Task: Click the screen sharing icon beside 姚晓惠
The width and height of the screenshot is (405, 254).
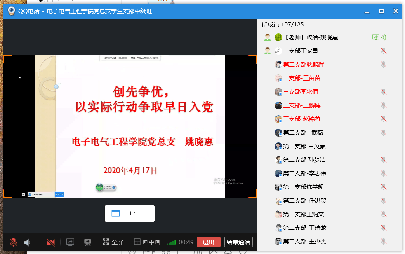Action: pos(375,37)
